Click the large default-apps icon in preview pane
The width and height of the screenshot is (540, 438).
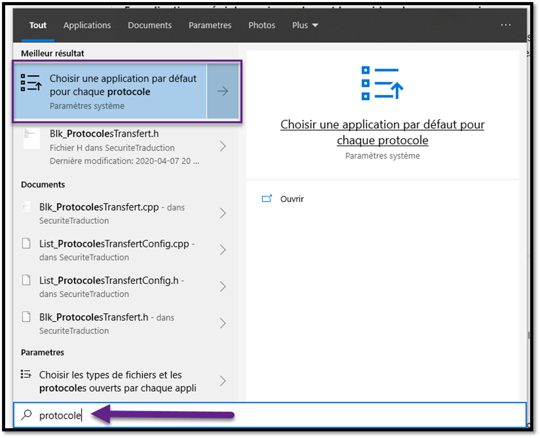click(382, 83)
